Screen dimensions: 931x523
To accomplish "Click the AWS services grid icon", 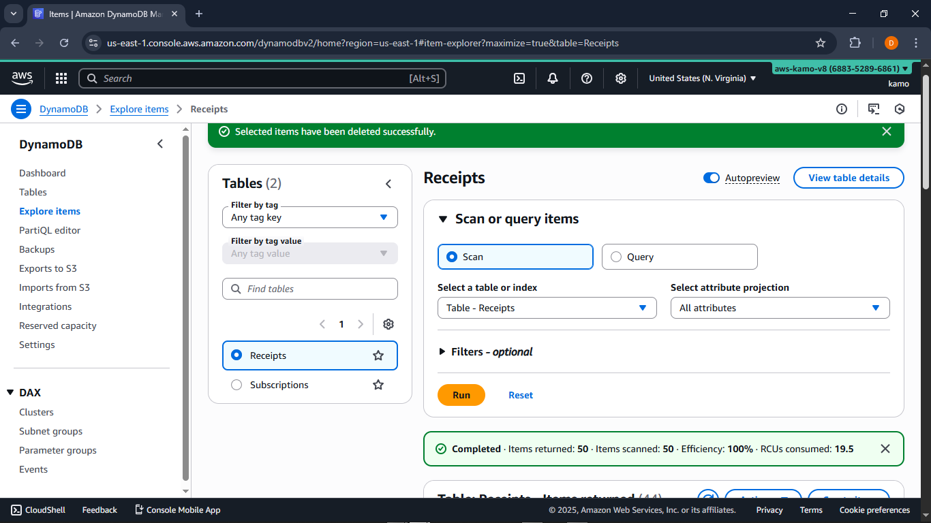I will [61, 78].
